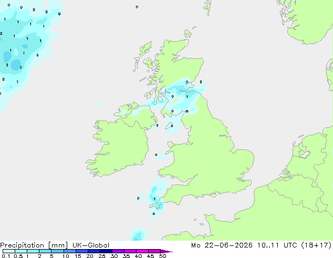The width and height of the screenshot is (333, 258).
Task: Click the forecast offset text "(18+17)"
Action: (316, 245)
